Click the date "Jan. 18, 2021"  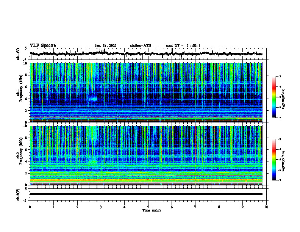click(x=106, y=45)
